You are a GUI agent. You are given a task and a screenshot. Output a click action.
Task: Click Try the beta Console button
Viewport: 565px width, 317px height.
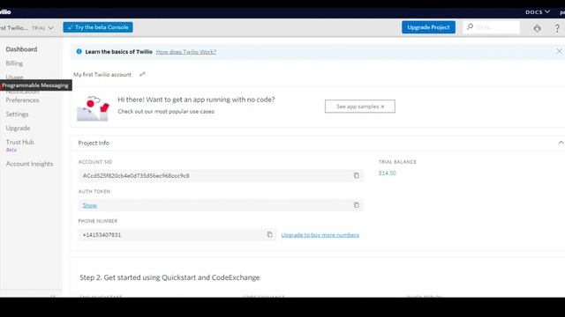[98, 27]
